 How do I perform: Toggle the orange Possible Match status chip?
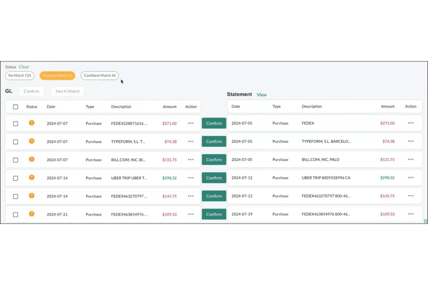[57, 76]
